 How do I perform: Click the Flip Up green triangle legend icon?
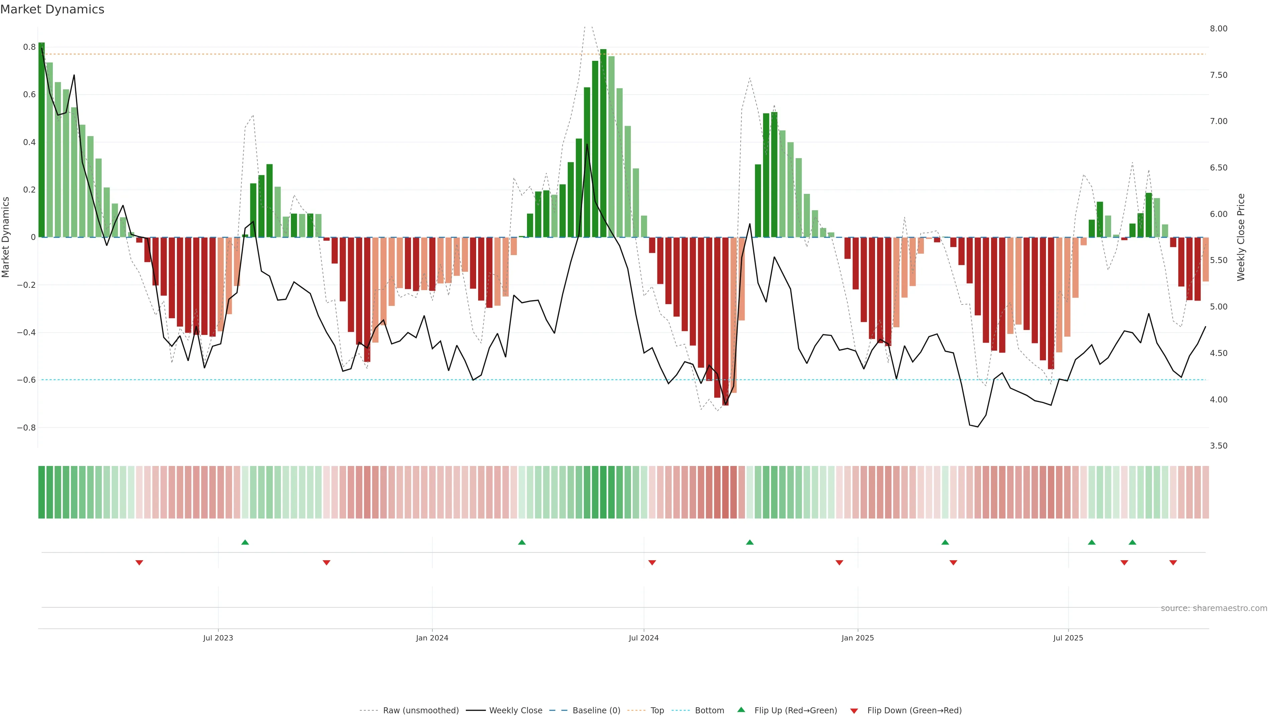741,710
